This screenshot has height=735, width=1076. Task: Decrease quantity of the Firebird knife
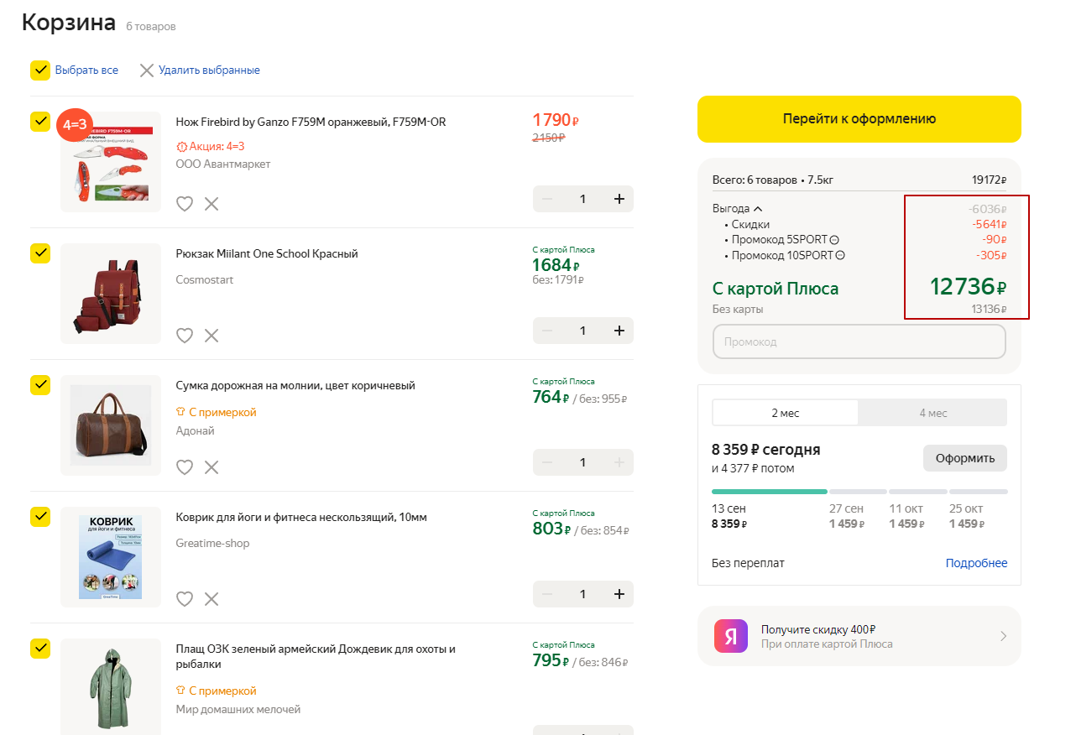click(547, 199)
